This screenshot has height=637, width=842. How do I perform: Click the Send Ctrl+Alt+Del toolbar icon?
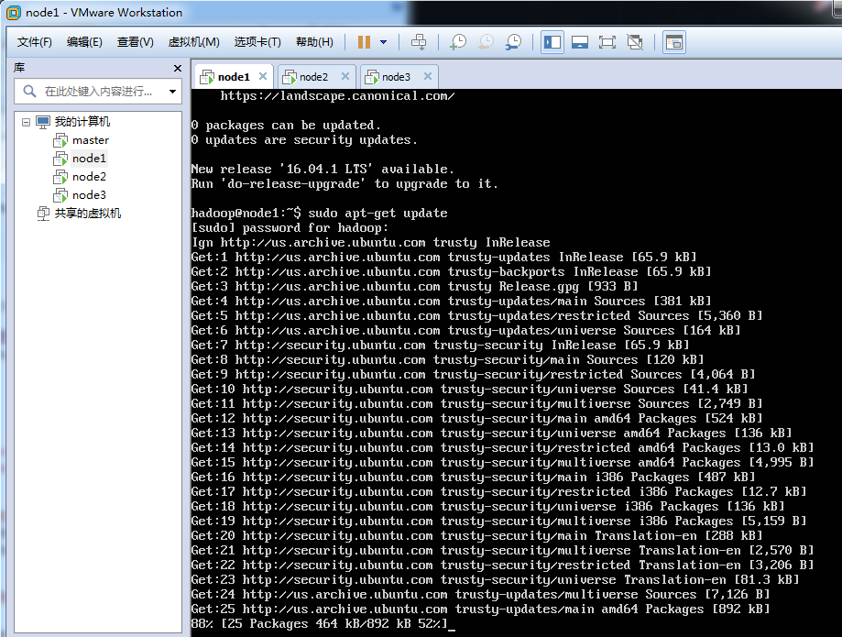click(419, 42)
